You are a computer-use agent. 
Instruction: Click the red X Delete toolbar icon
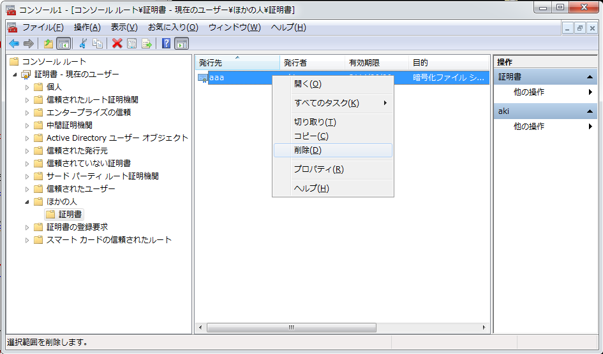tap(117, 43)
